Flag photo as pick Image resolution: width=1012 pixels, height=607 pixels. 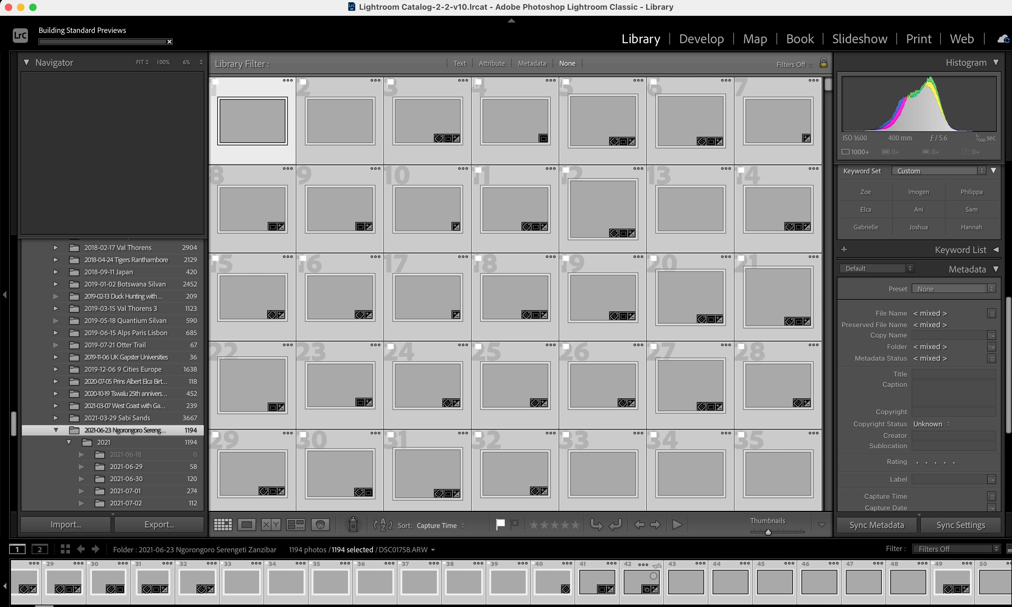click(500, 524)
